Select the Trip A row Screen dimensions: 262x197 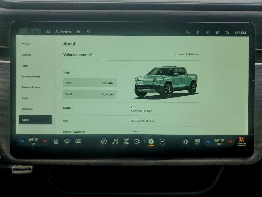click(90, 83)
